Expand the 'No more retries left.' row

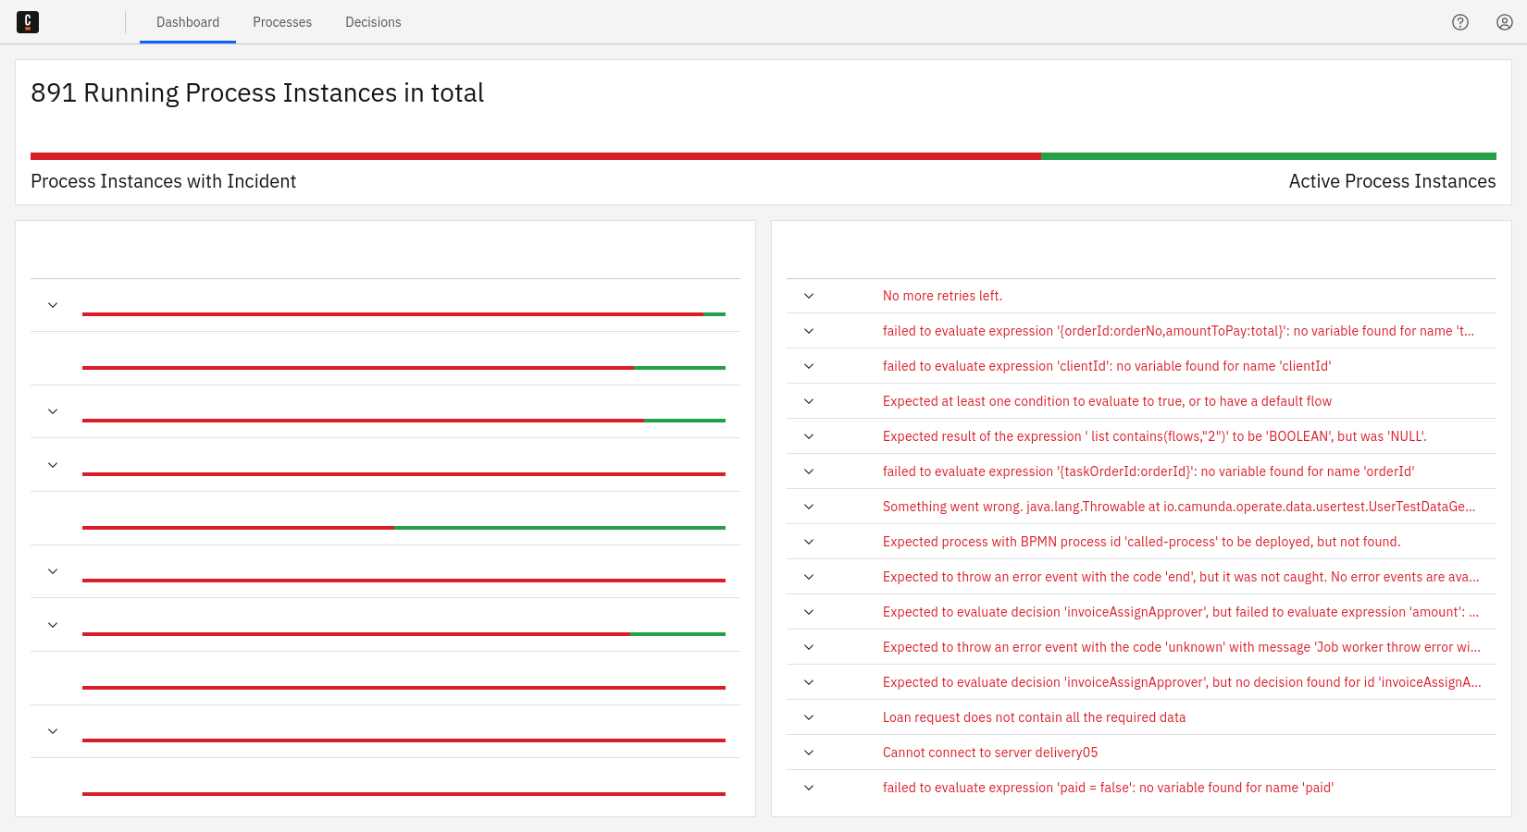[809, 296]
